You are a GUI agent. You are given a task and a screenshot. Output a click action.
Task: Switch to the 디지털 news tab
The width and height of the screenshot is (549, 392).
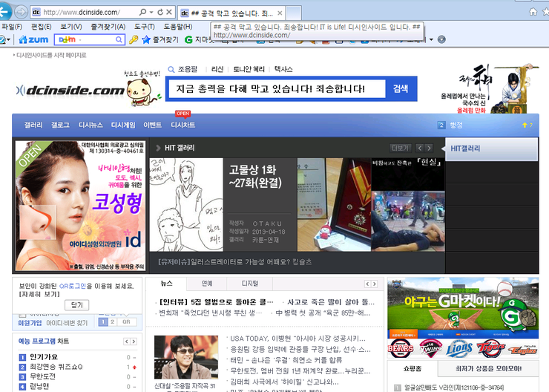click(250, 284)
